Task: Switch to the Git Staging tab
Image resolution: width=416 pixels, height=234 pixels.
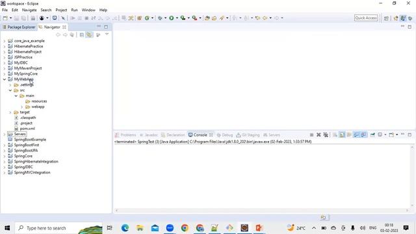Action: [248, 135]
